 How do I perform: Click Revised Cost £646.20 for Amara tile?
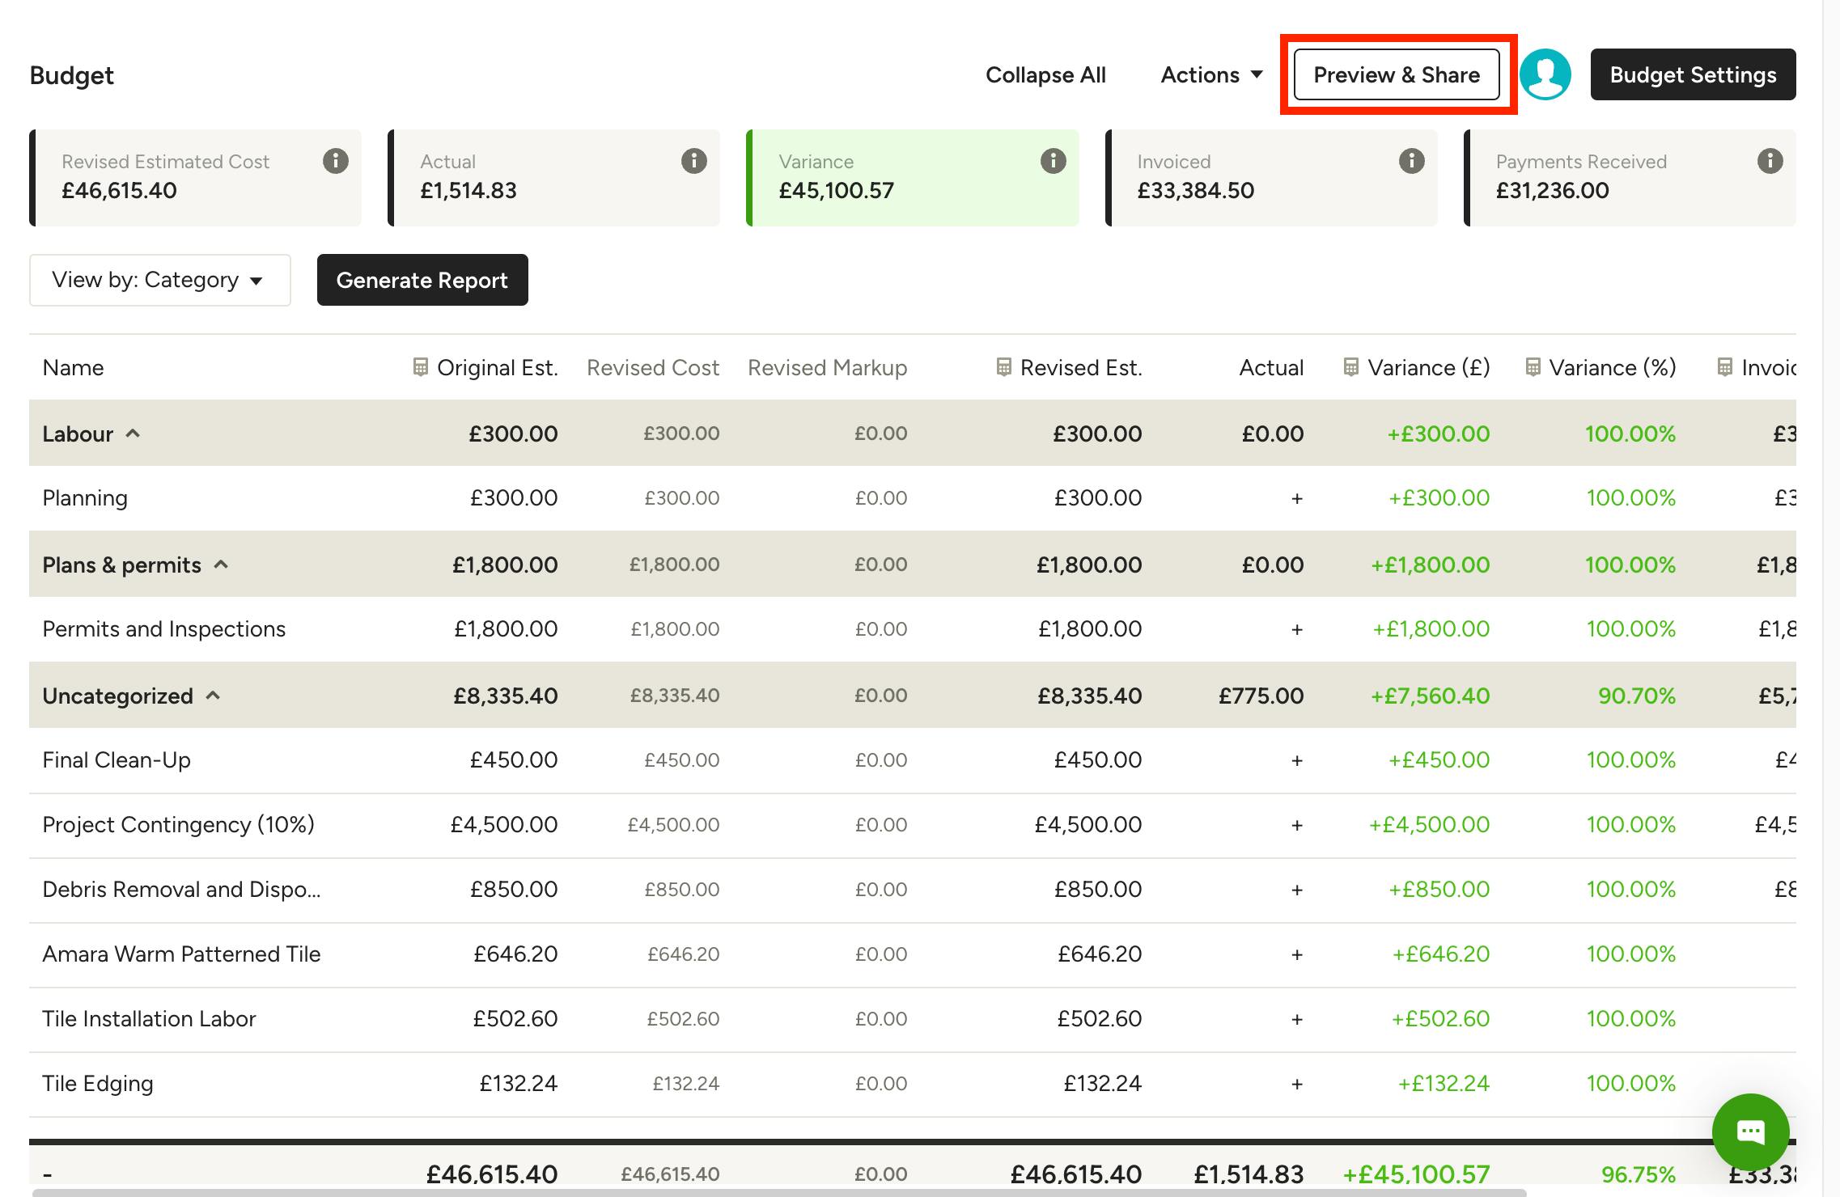[x=683, y=954]
